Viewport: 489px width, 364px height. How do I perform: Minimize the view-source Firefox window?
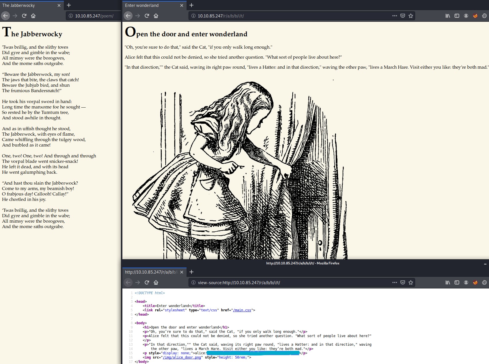coord(485,264)
